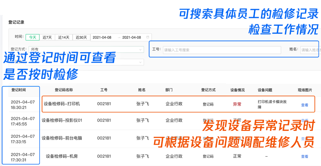
Task: Click 登记码 in the 打印机 row
Action: click(x=208, y=105)
